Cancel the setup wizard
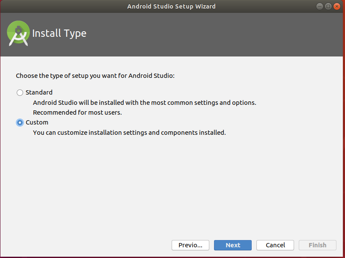This screenshot has width=345, height=258. coord(275,245)
